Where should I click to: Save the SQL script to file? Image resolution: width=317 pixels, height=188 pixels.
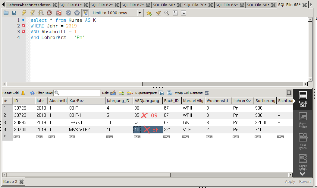14,13
